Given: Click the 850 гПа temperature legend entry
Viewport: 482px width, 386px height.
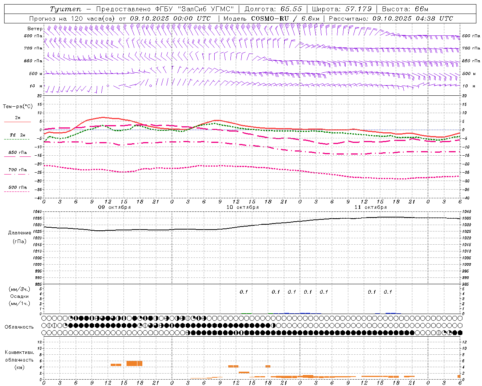Looking at the screenshot, I should [x=17, y=154].
